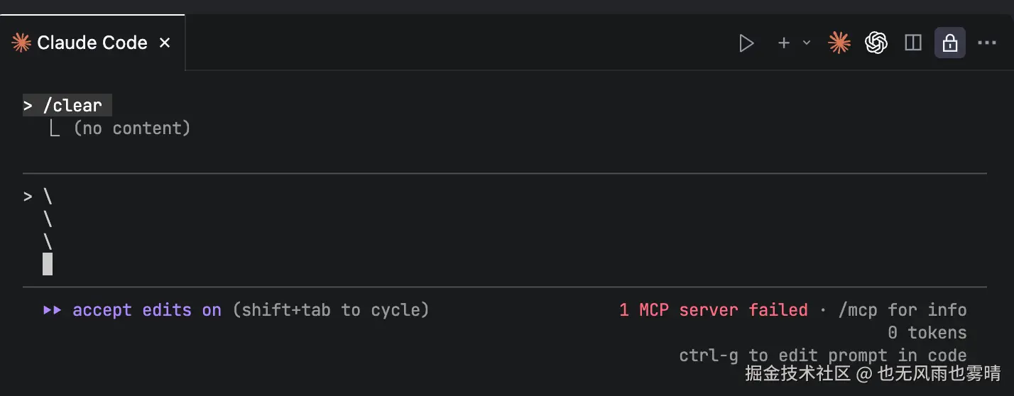Click the highlighted '/clear' command line

(x=67, y=105)
